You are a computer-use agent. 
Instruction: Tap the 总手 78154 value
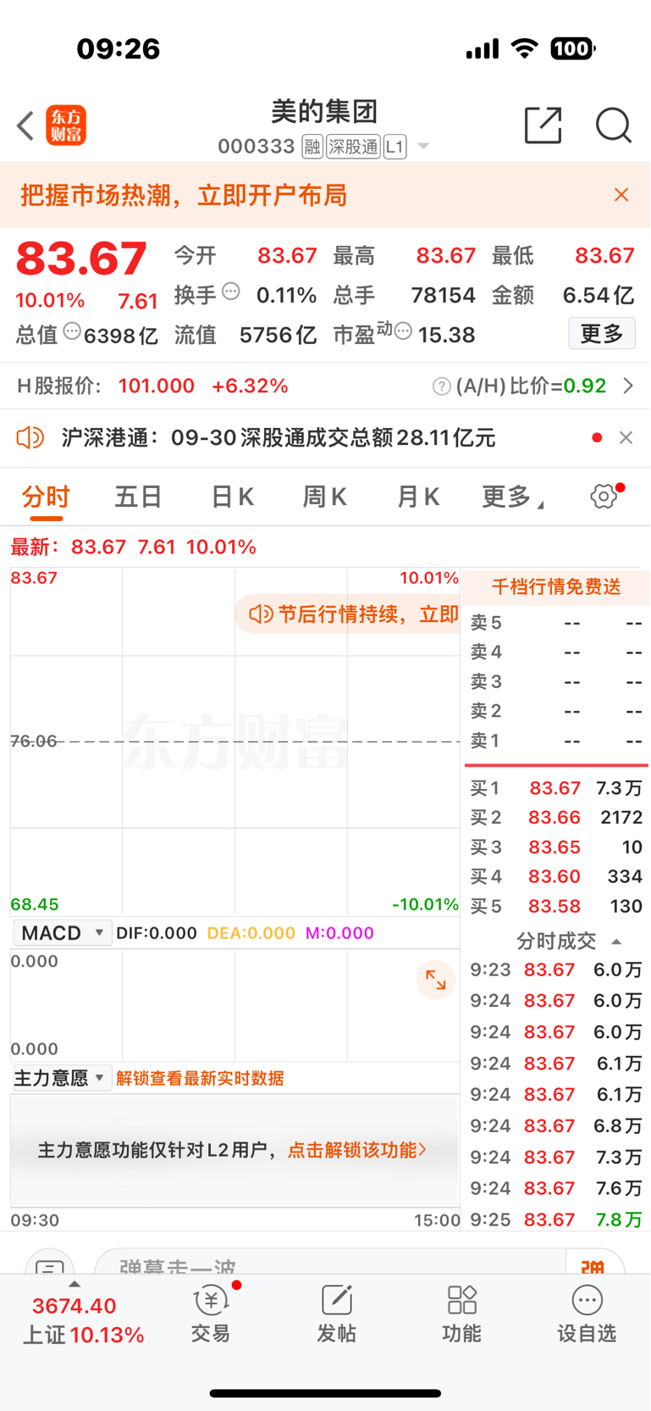[443, 295]
